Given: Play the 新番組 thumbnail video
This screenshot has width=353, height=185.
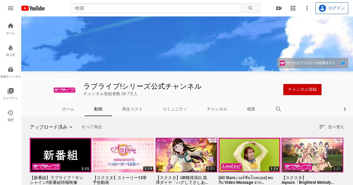Looking at the screenshot, I should [x=61, y=155].
